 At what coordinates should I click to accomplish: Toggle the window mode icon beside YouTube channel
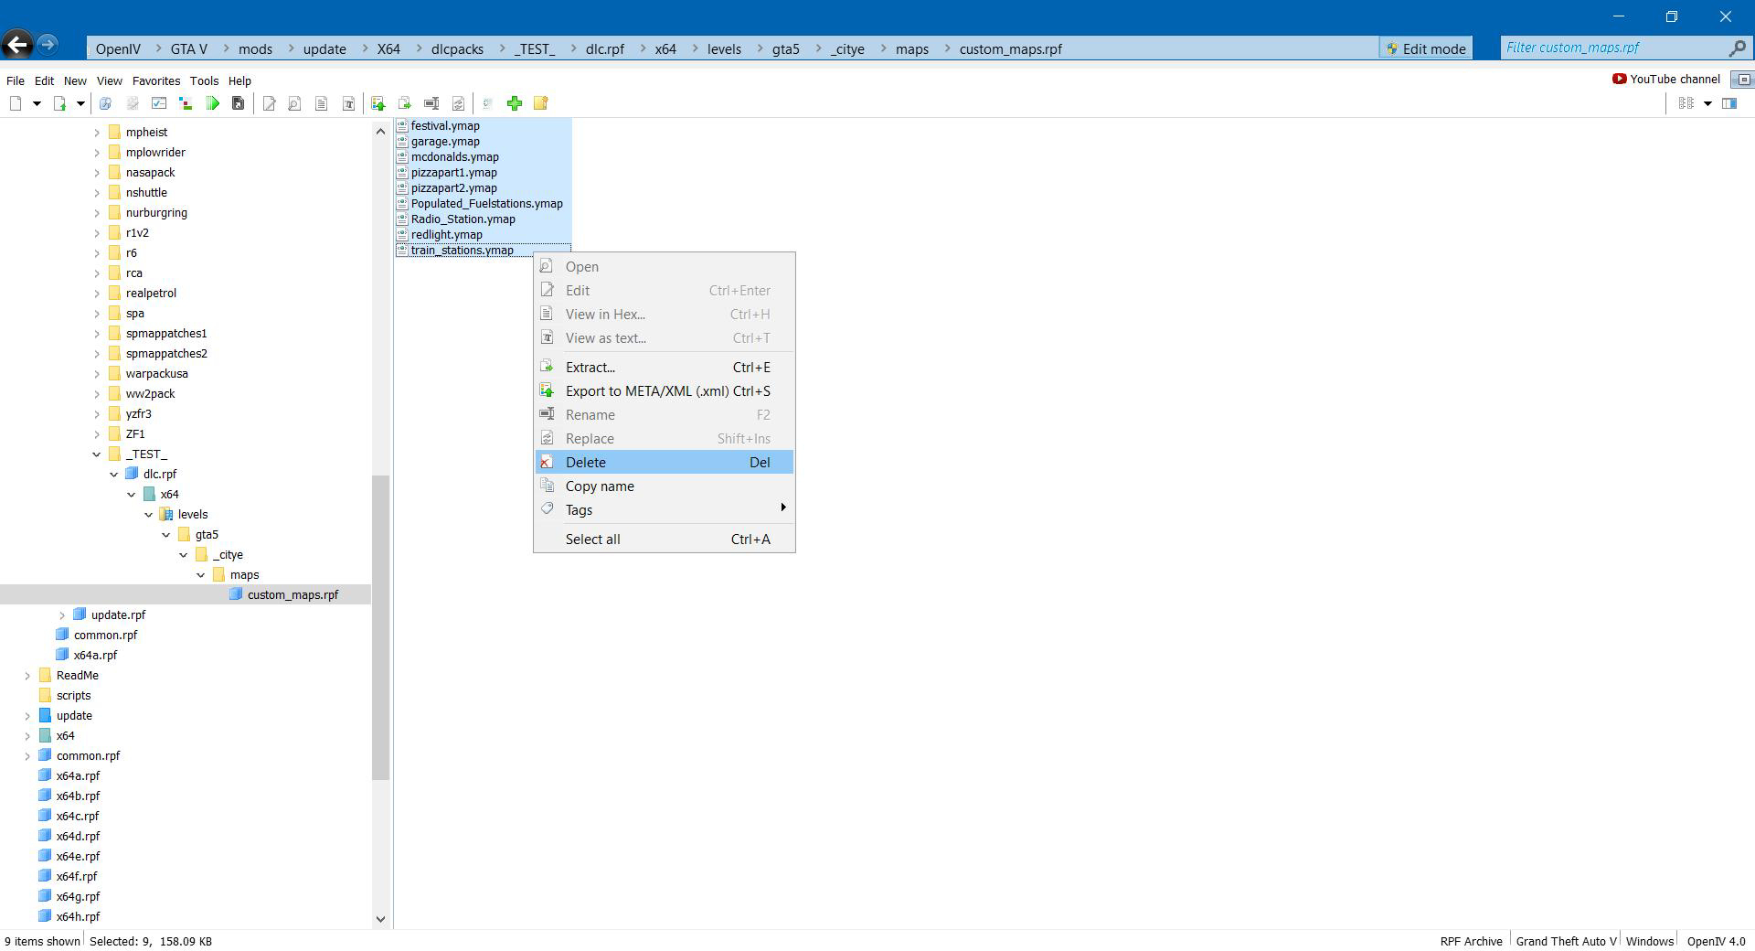(1742, 80)
